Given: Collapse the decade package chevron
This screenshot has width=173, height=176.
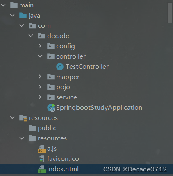Looking at the screenshot, I should point(31,36).
